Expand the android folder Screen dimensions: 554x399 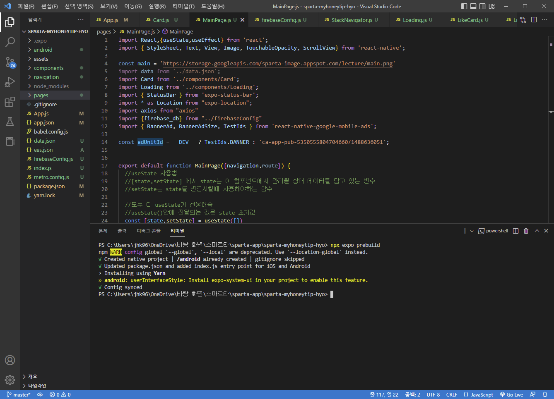tap(55, 50)
